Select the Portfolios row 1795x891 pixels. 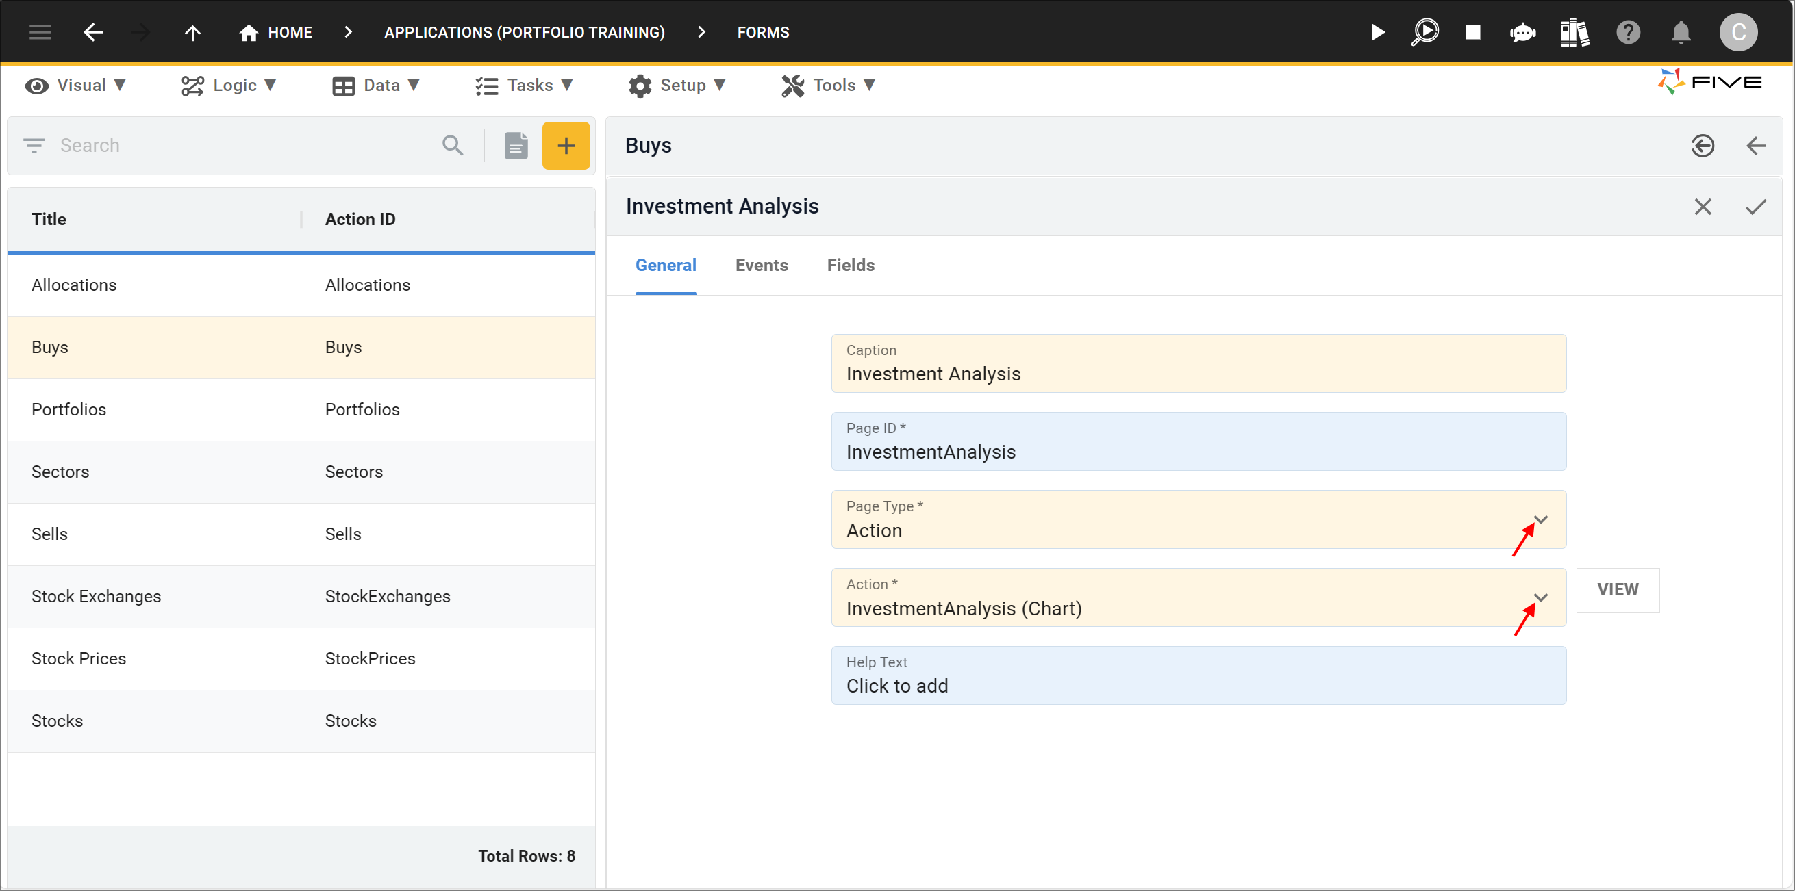[x=301, y=410]
